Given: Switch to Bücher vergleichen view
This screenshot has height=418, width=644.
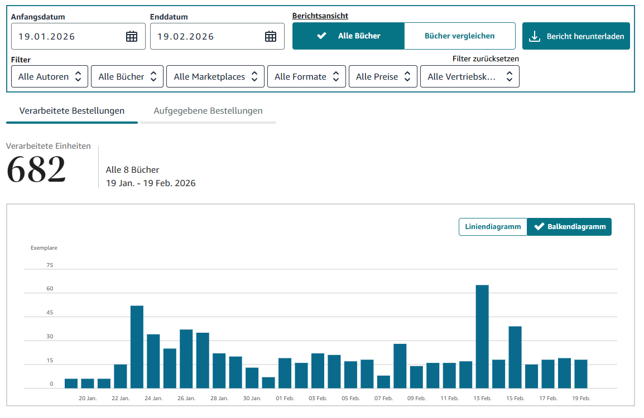Looking at the screenshot, I should (x=460, y=36).
